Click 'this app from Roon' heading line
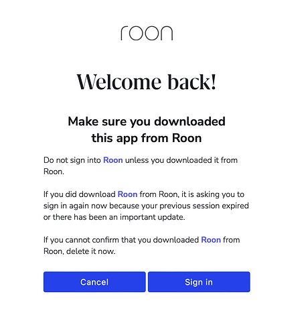 tap(147, 138)
